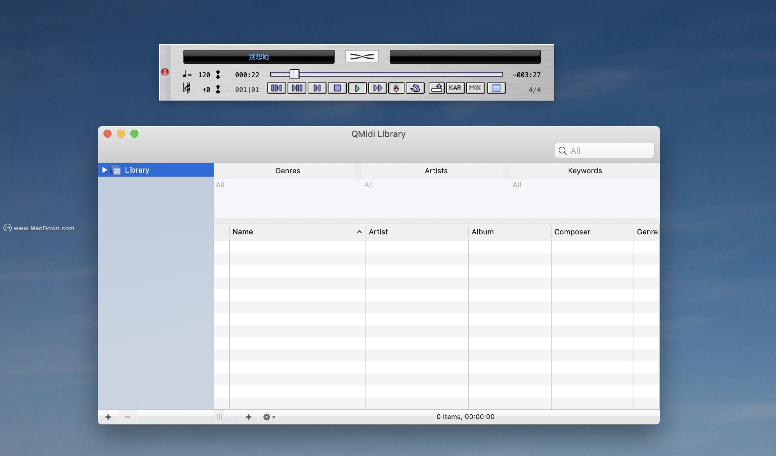Click the Pause playback button

[297, 88]
